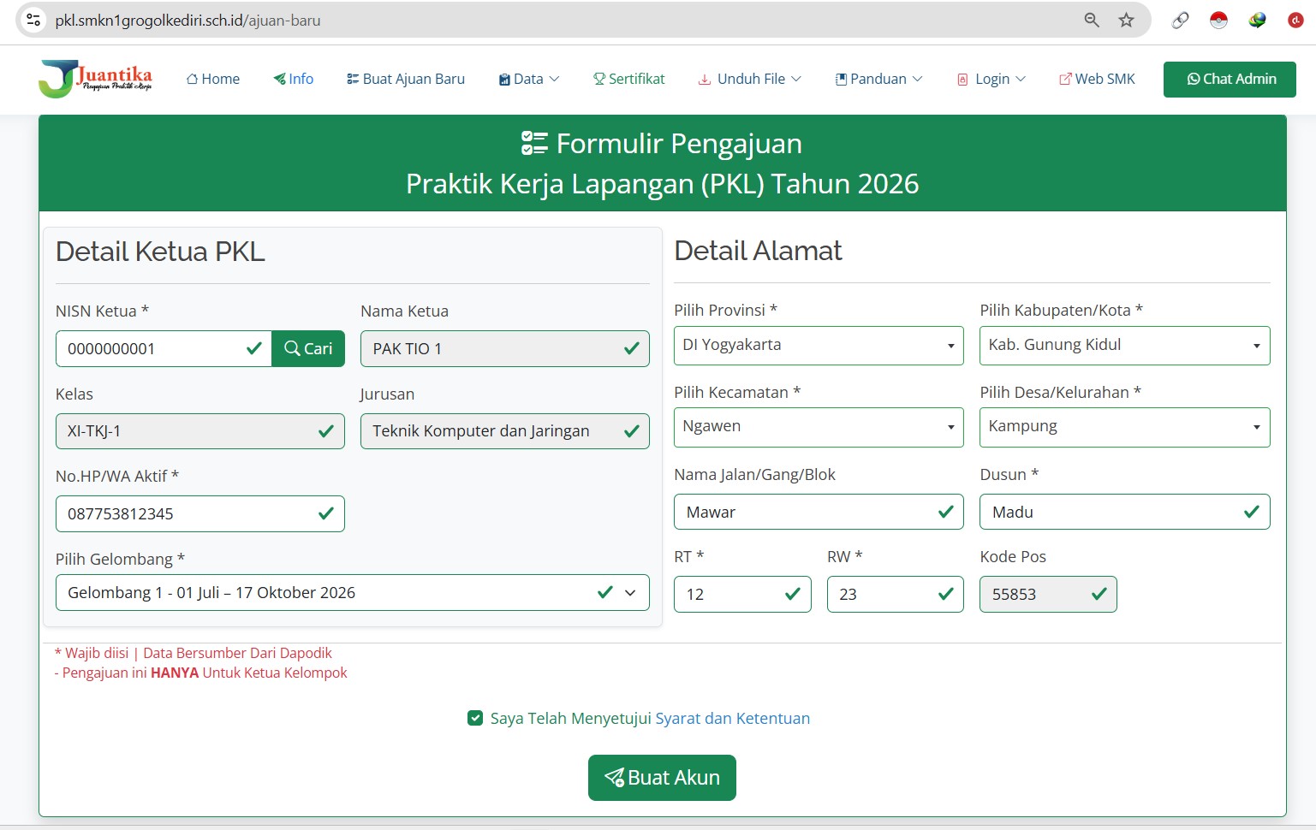This screenshot has height=830, width=1316.
Task: Open the Syarat dan Ketentuan link
Action: point(732,718)
